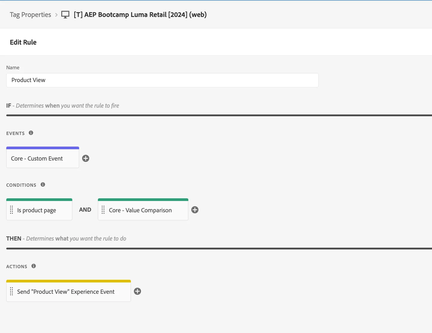Click the add action plus icon
The image size is (432, 333).
point(137,291)
